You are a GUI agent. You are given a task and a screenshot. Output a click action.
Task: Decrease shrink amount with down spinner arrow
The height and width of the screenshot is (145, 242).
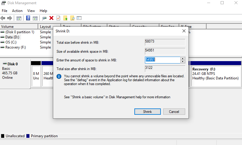(x=182, y=61)
